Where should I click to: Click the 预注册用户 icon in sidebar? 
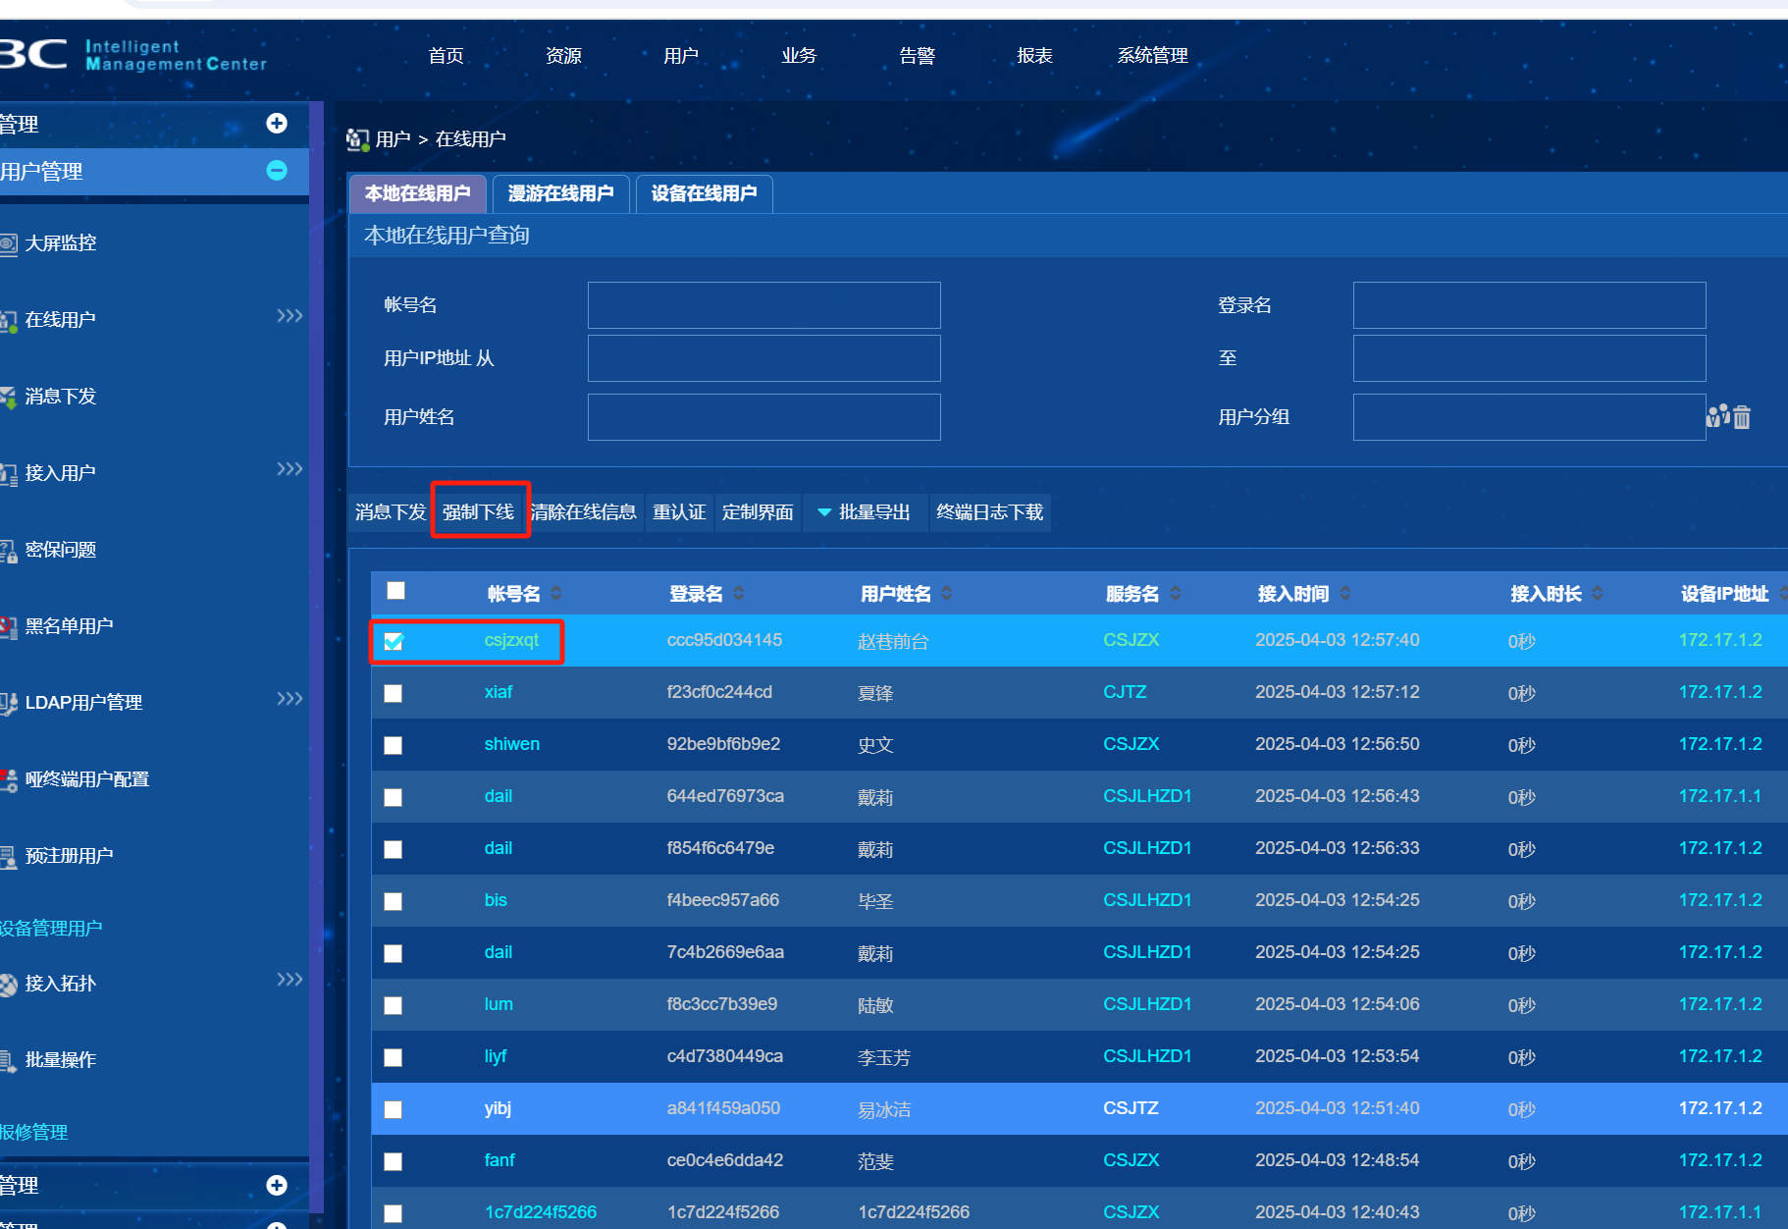coord(8,856)
